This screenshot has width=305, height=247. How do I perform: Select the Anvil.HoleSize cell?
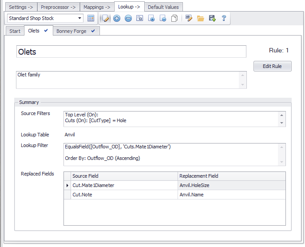[232, 185]
